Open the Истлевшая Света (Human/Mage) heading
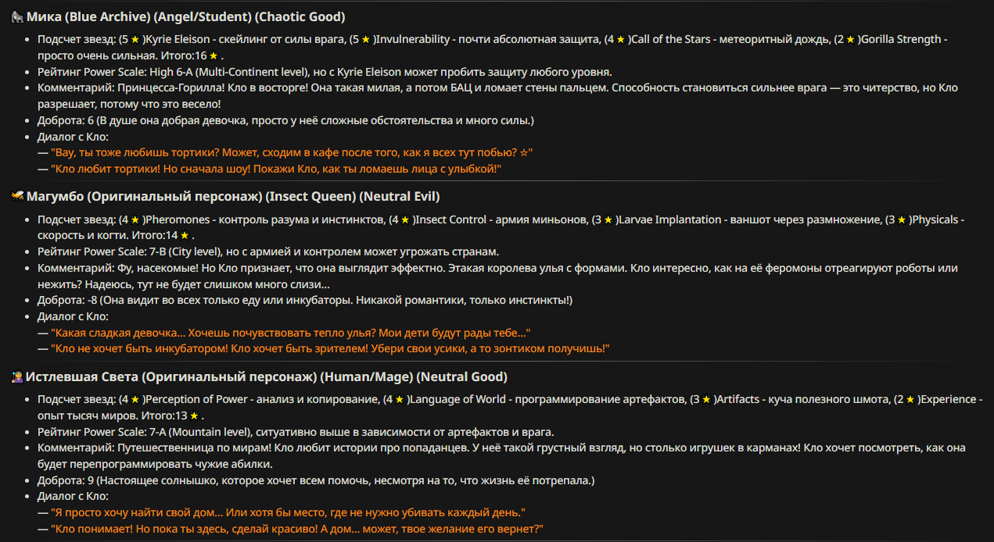This screenshot has height=542, width=994. coord(266,377)
